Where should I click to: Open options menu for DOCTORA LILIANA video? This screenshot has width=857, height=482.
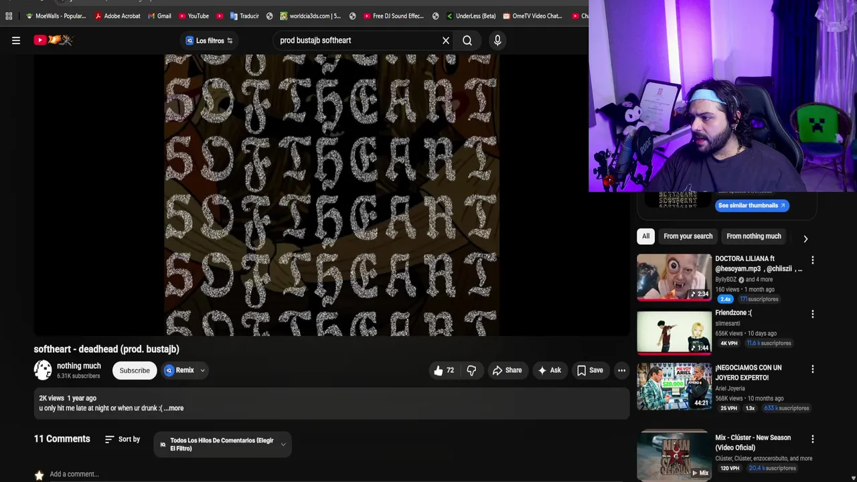(813, 260)
